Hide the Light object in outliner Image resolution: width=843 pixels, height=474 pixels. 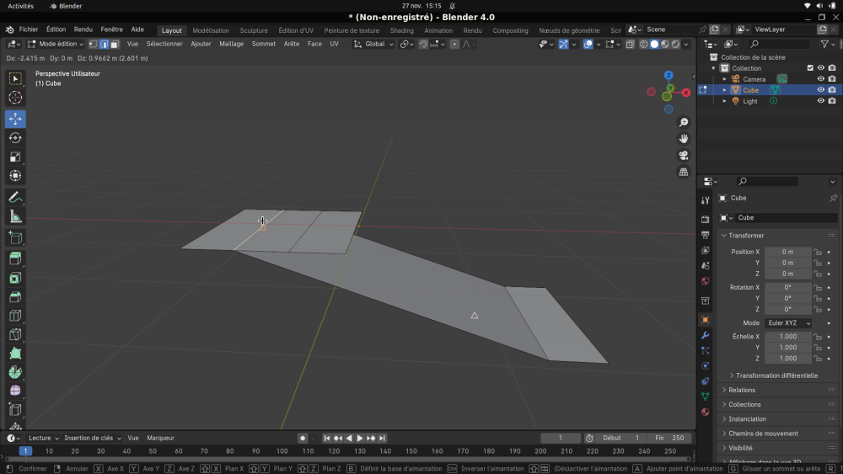pyautogui.click(x=820, y=101)
